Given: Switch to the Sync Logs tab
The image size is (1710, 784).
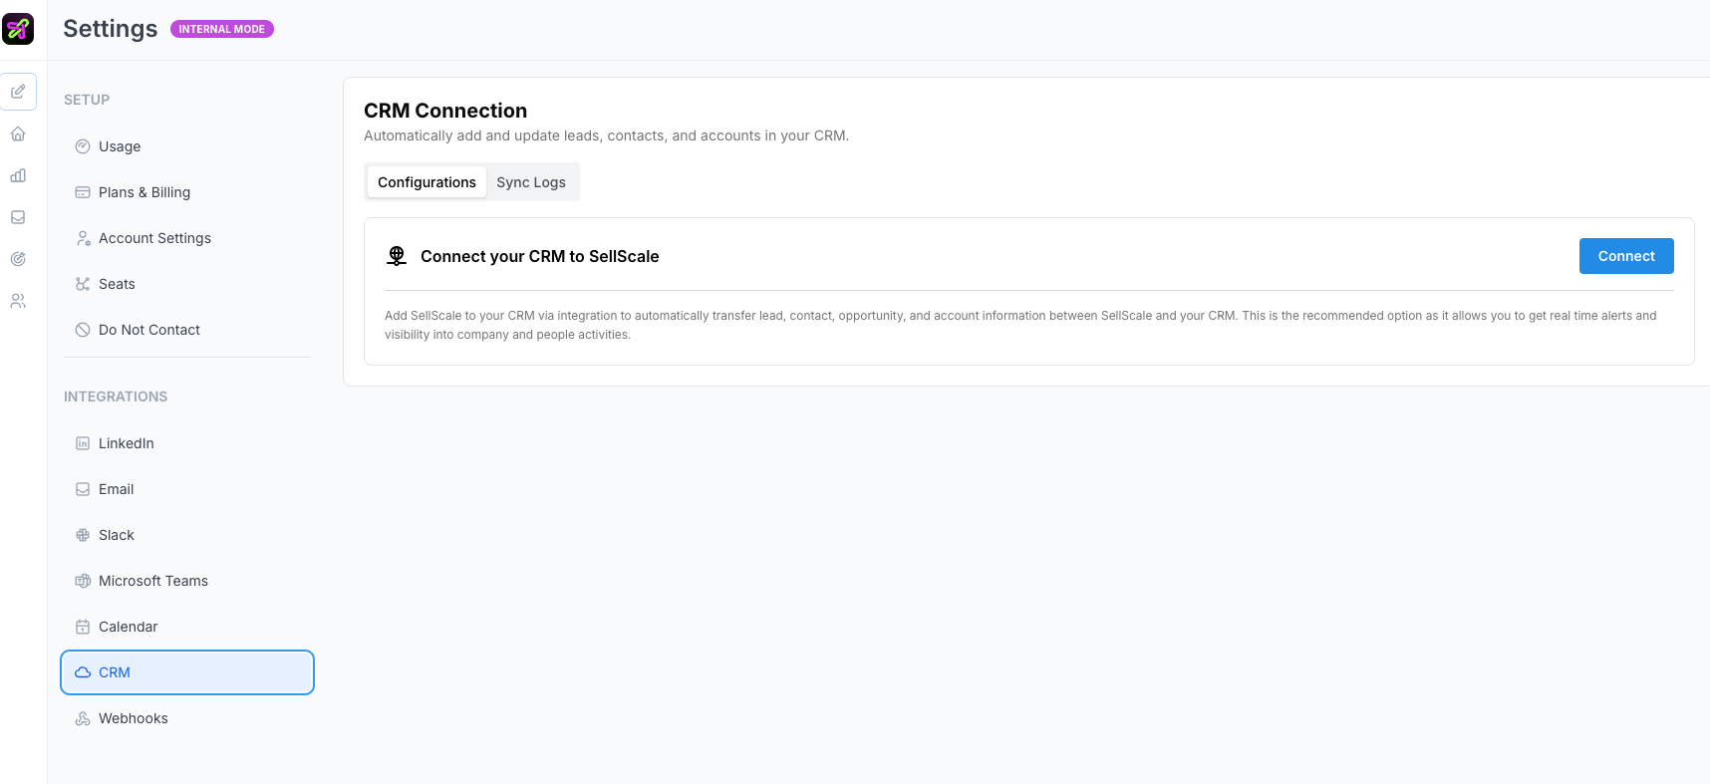Looking at the screenshot, I should tap(531, 182).
